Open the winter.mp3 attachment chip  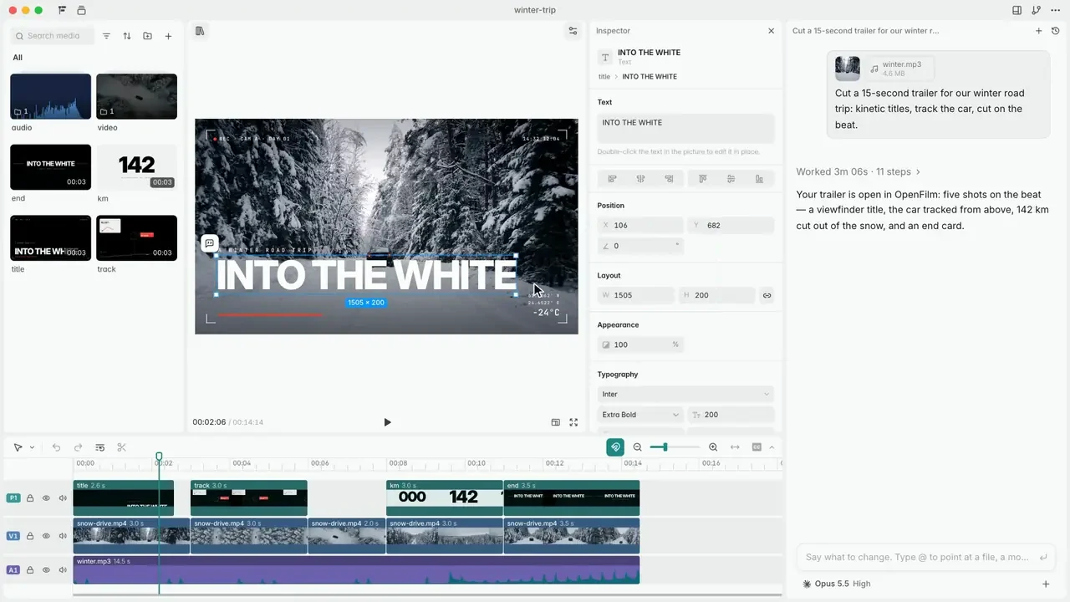pyautogui.click(x=899, y=69)
